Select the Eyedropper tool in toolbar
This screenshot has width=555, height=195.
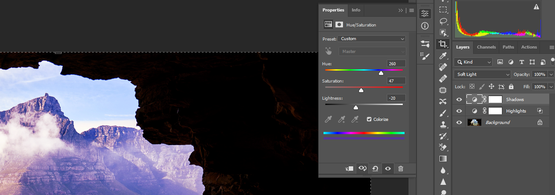coord(443,56)
